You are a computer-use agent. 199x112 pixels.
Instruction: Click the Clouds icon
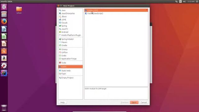[x=60, y=23]
